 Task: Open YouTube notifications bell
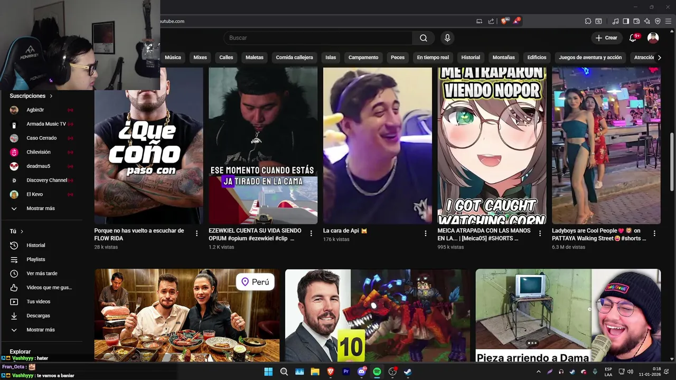pos(633,38)
